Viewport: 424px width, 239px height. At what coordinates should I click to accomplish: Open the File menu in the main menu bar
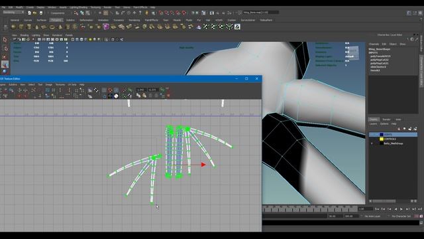click(x=3, y=7)
